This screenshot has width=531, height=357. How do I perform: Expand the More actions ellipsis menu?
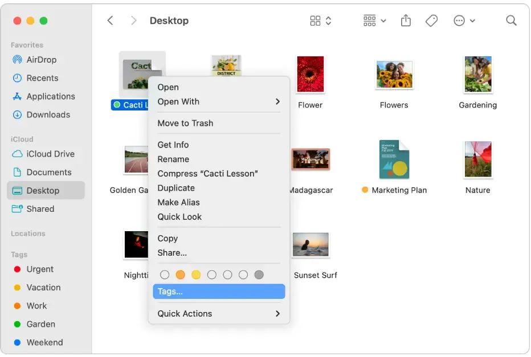click(464, 20)
